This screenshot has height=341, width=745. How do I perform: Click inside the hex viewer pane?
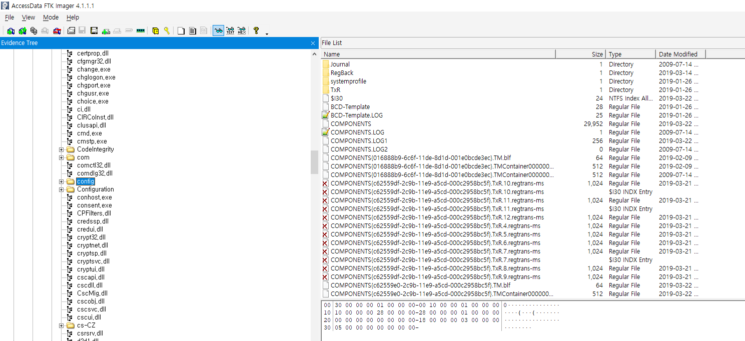(533, 320)
